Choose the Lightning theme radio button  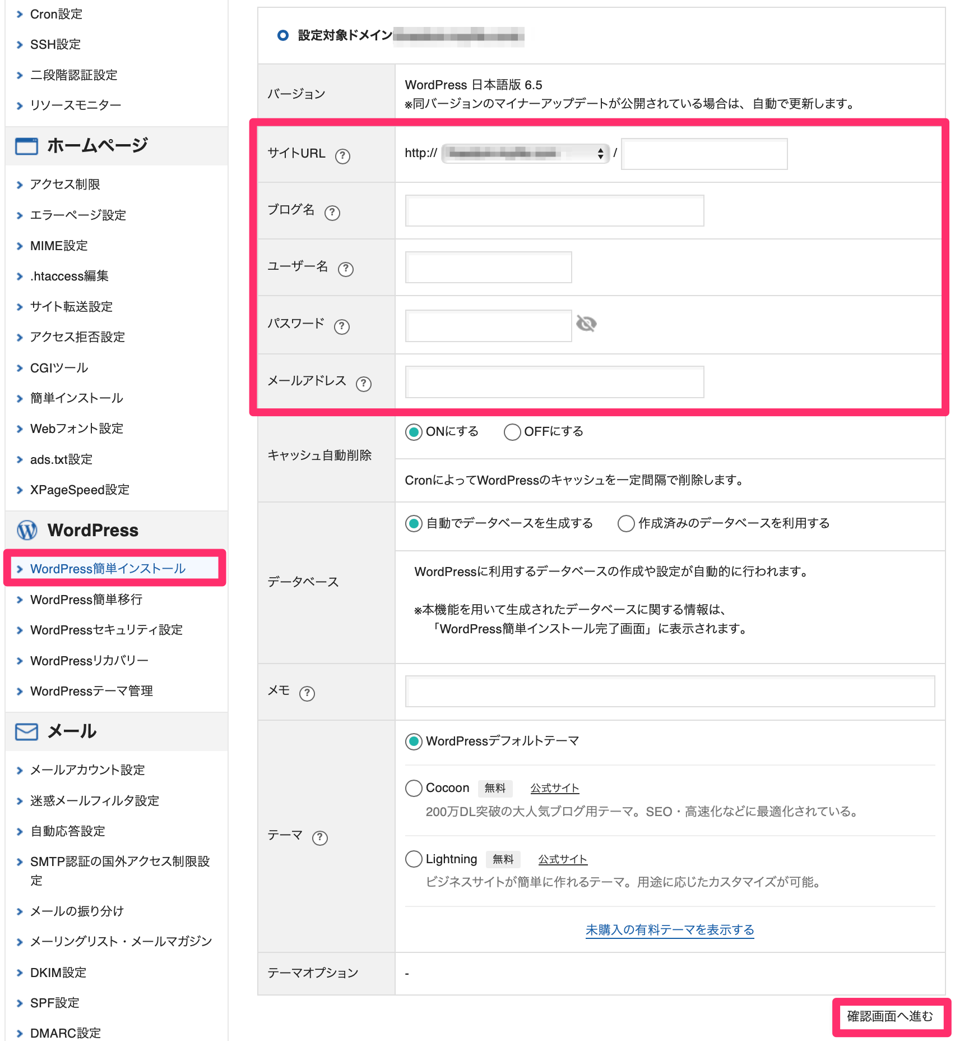pos(414,859)
